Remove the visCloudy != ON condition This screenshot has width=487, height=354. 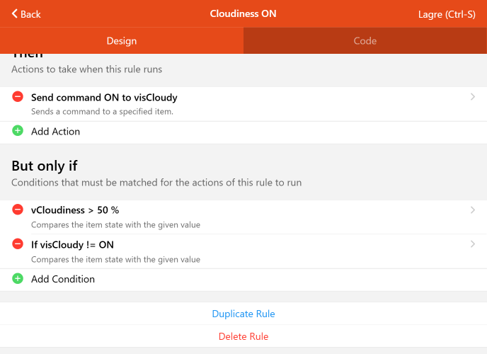coord(18,244)
